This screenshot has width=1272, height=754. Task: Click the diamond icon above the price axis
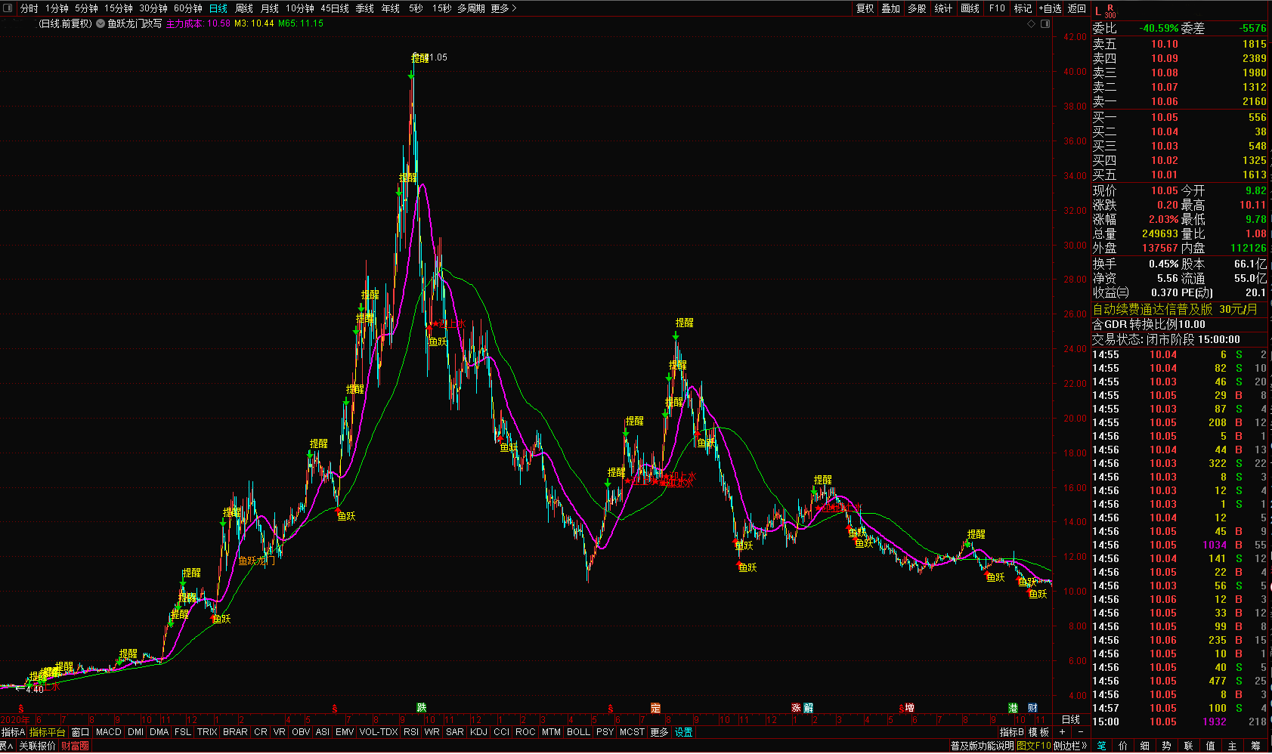click(x=1032, y=23)
